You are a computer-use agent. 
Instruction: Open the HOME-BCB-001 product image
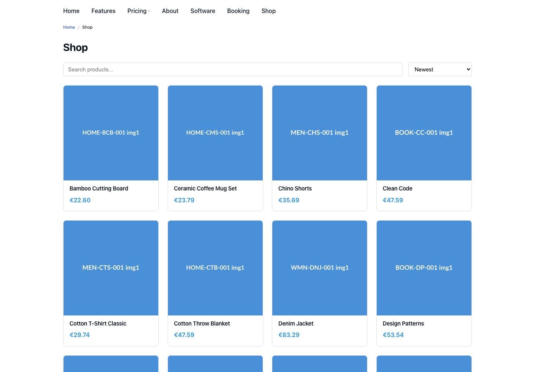click(x=111, y=133)
